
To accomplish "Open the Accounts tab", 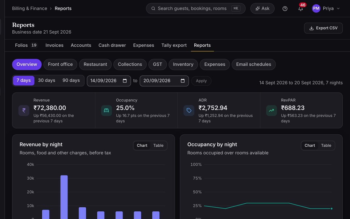I will click(81, 45).
